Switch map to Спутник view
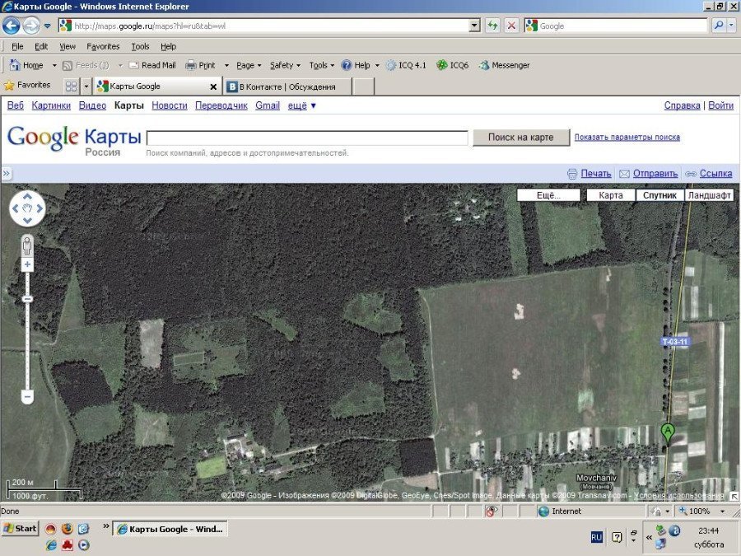Image resolution: width=741 pixels, height=556 pixels. click(659, 195)
